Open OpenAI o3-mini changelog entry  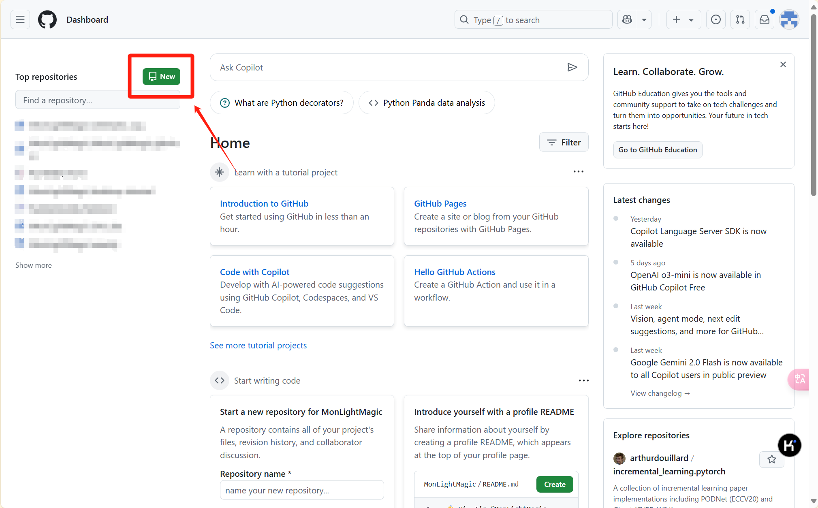pos(696,281)
